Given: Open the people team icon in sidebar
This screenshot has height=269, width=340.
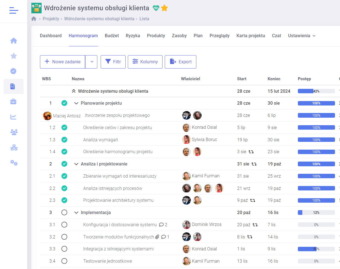Looking at the screenshot, I should [14, 132].
